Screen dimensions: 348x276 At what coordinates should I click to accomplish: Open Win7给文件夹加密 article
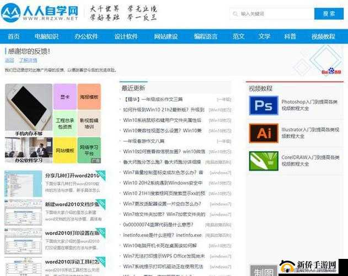tap(164, 214)
